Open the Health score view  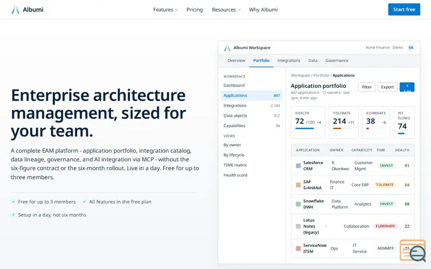click(x=252, y=175)
